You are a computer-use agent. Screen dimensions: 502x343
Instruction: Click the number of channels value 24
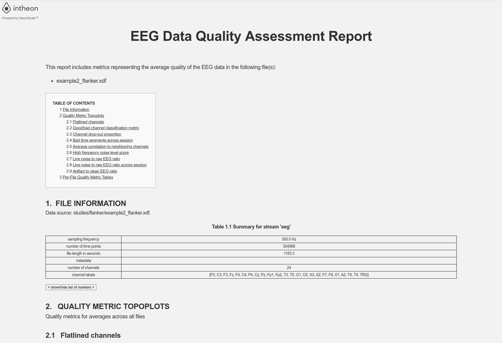[x=289, y=268]
